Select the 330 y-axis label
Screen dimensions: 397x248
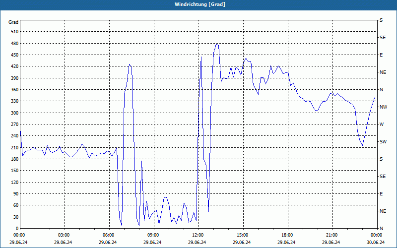click(15, 101)
